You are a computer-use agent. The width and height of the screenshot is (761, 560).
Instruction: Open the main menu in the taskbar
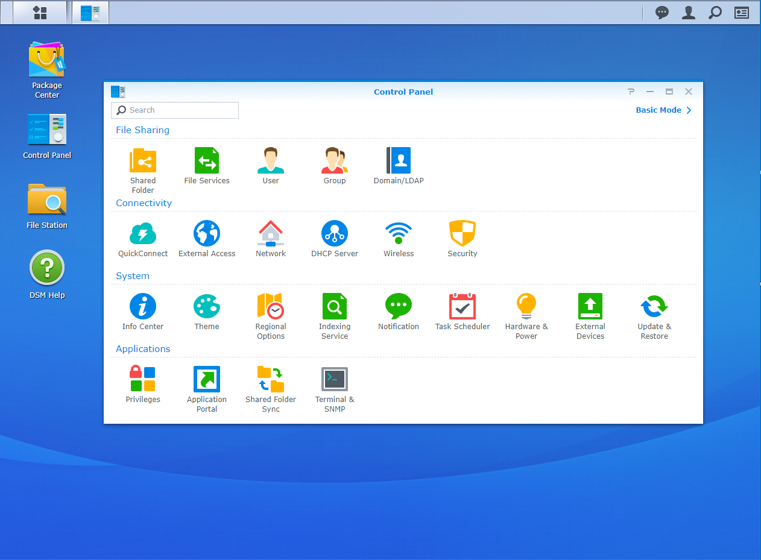(x=40, y=13)
